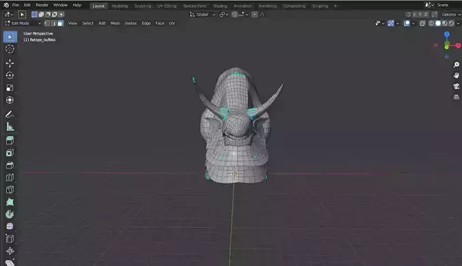The image size is (462, 266).
Task: Enable face select mode
Action: point(60,23)
